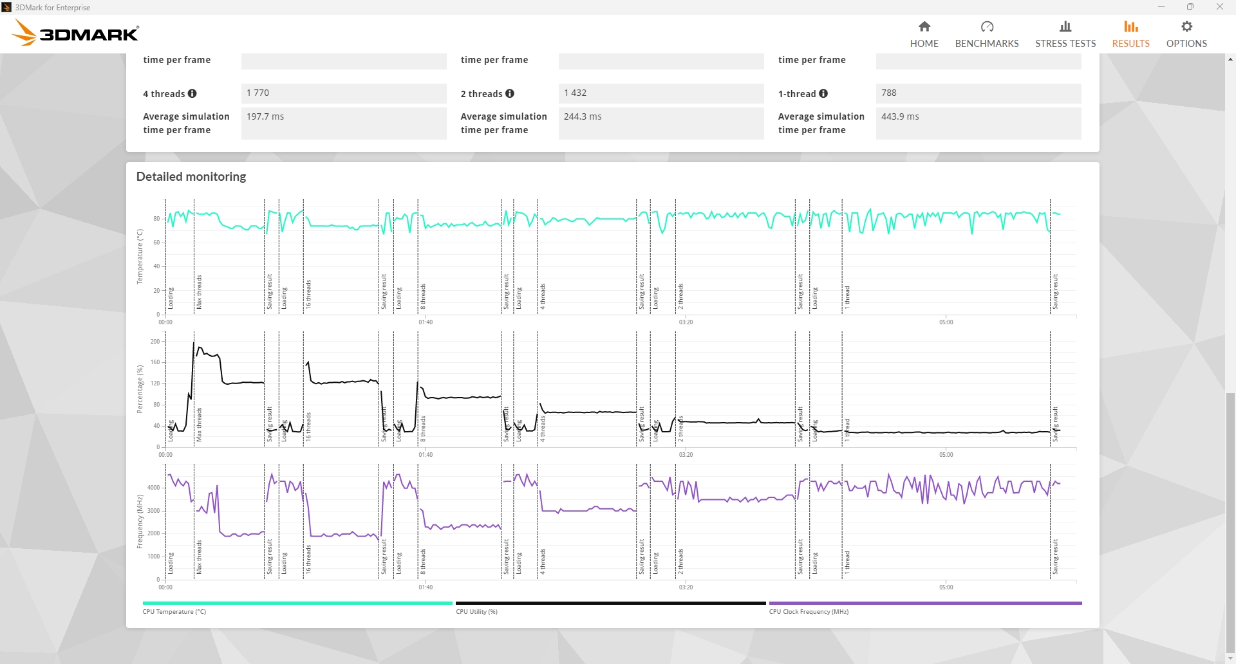
Task: Click the Max threads marker in temperature chart
Action: [x=199, y=293]
